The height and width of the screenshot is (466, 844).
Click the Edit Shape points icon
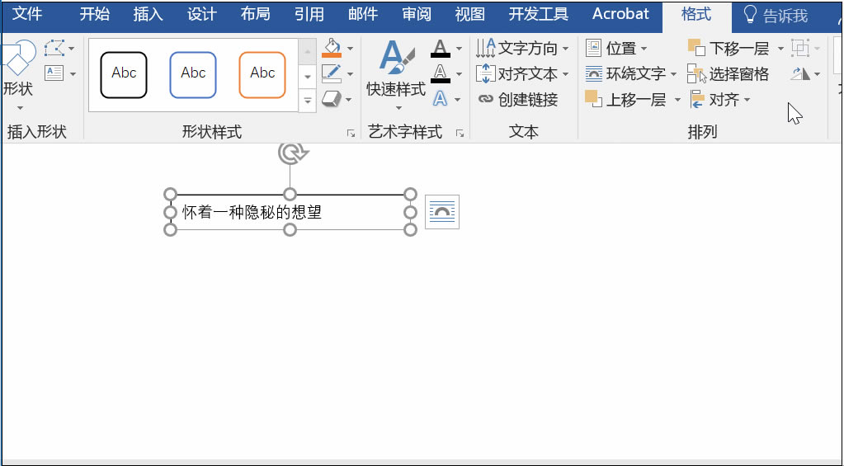[54, 48]
